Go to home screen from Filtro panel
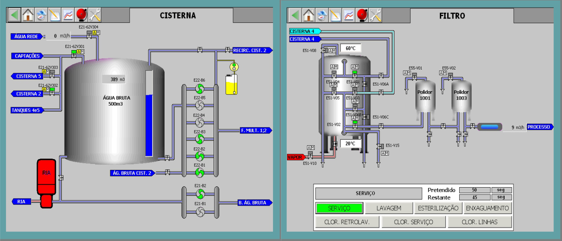562x241 pixels. 308,15
